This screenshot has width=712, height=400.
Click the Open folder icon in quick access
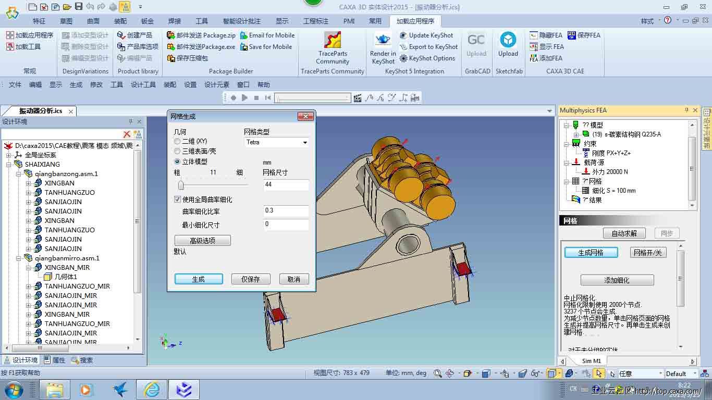pyautogui.click(x=67, y=7)
